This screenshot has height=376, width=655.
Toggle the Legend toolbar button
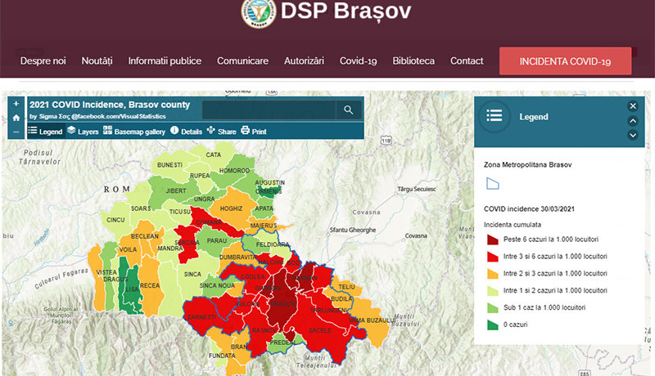tap(45, 131)
